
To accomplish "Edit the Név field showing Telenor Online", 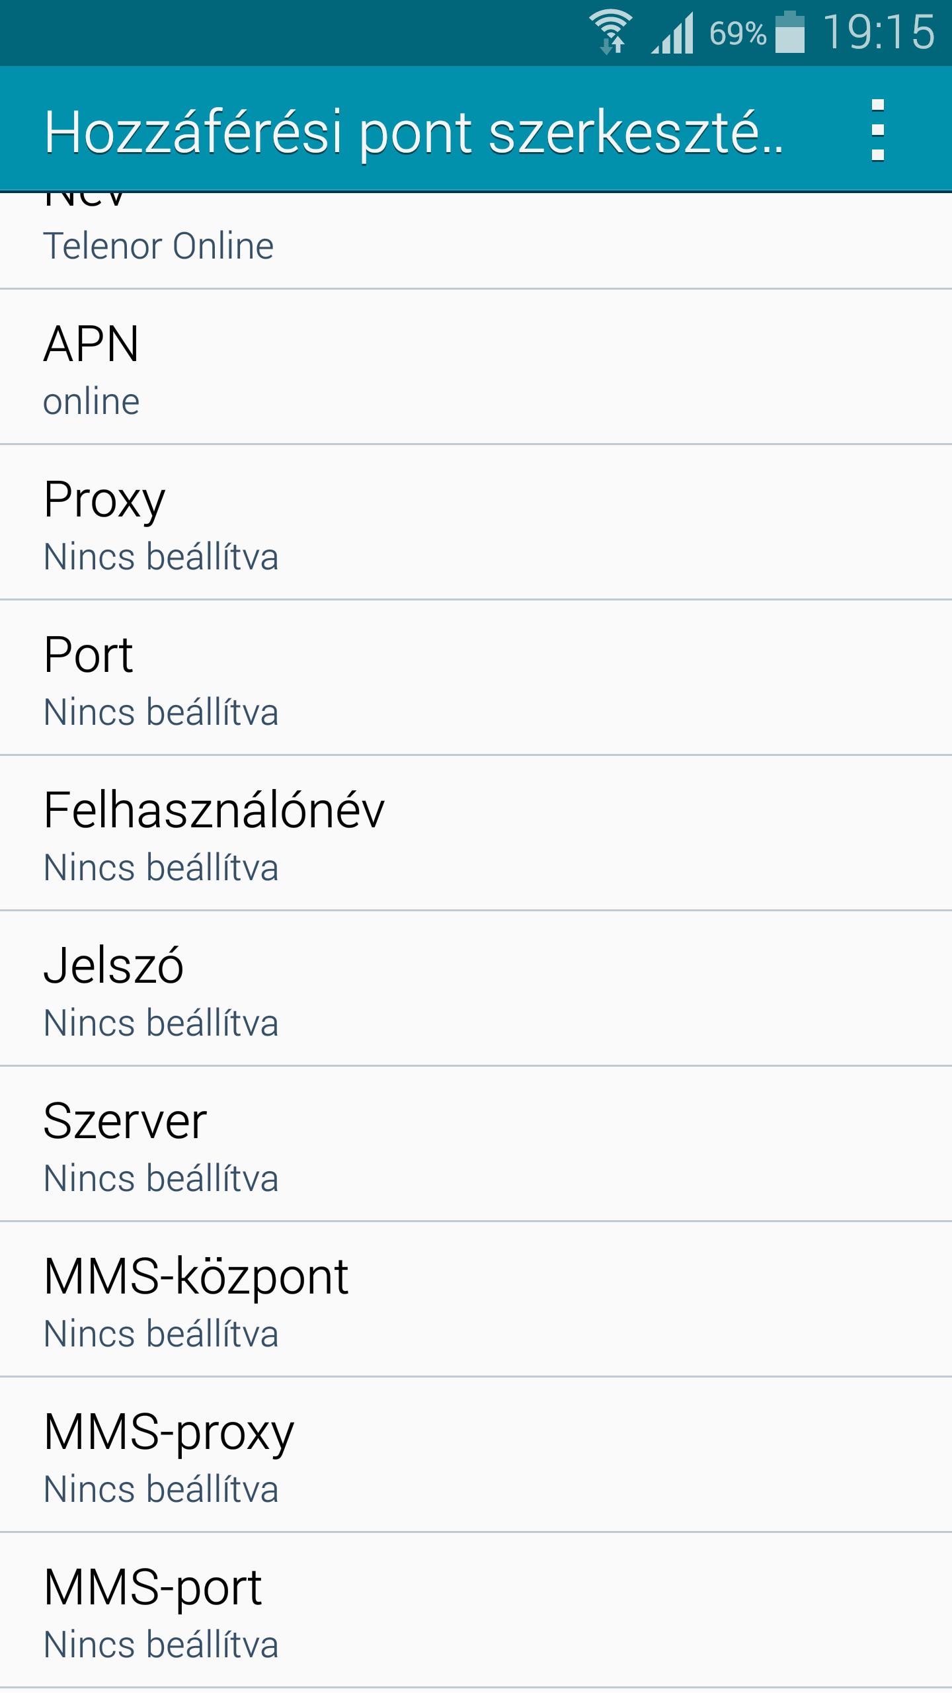I will click(x=476, y=240).
